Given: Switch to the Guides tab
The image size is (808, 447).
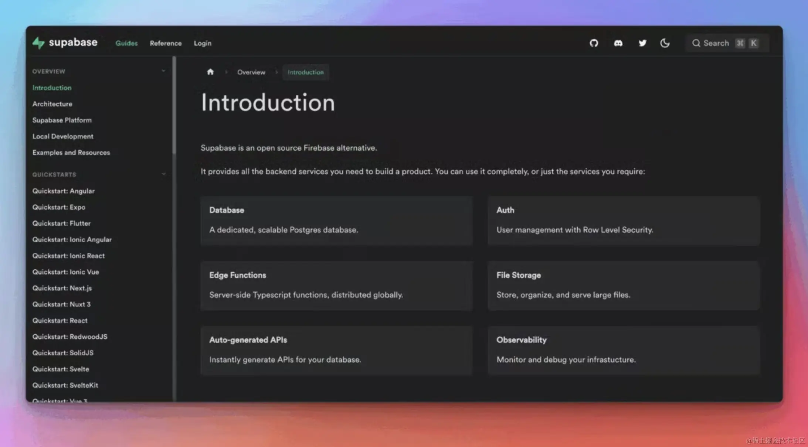Looking at the screenshot, I should click(x=126, y=43).
